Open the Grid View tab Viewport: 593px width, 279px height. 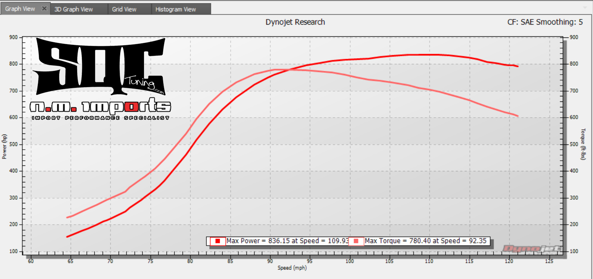point(124,9)
